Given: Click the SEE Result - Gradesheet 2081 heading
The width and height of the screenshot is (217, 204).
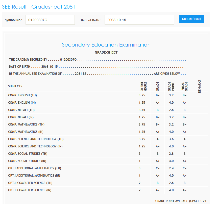Looking at the screenshot, I should click(x=39, y=7).
